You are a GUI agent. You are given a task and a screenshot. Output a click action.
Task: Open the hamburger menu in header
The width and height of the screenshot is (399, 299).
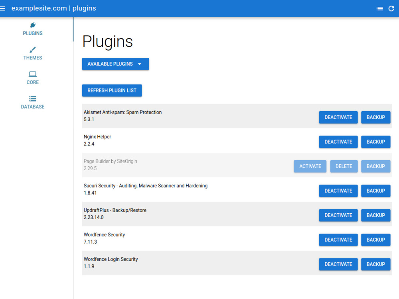2,8
